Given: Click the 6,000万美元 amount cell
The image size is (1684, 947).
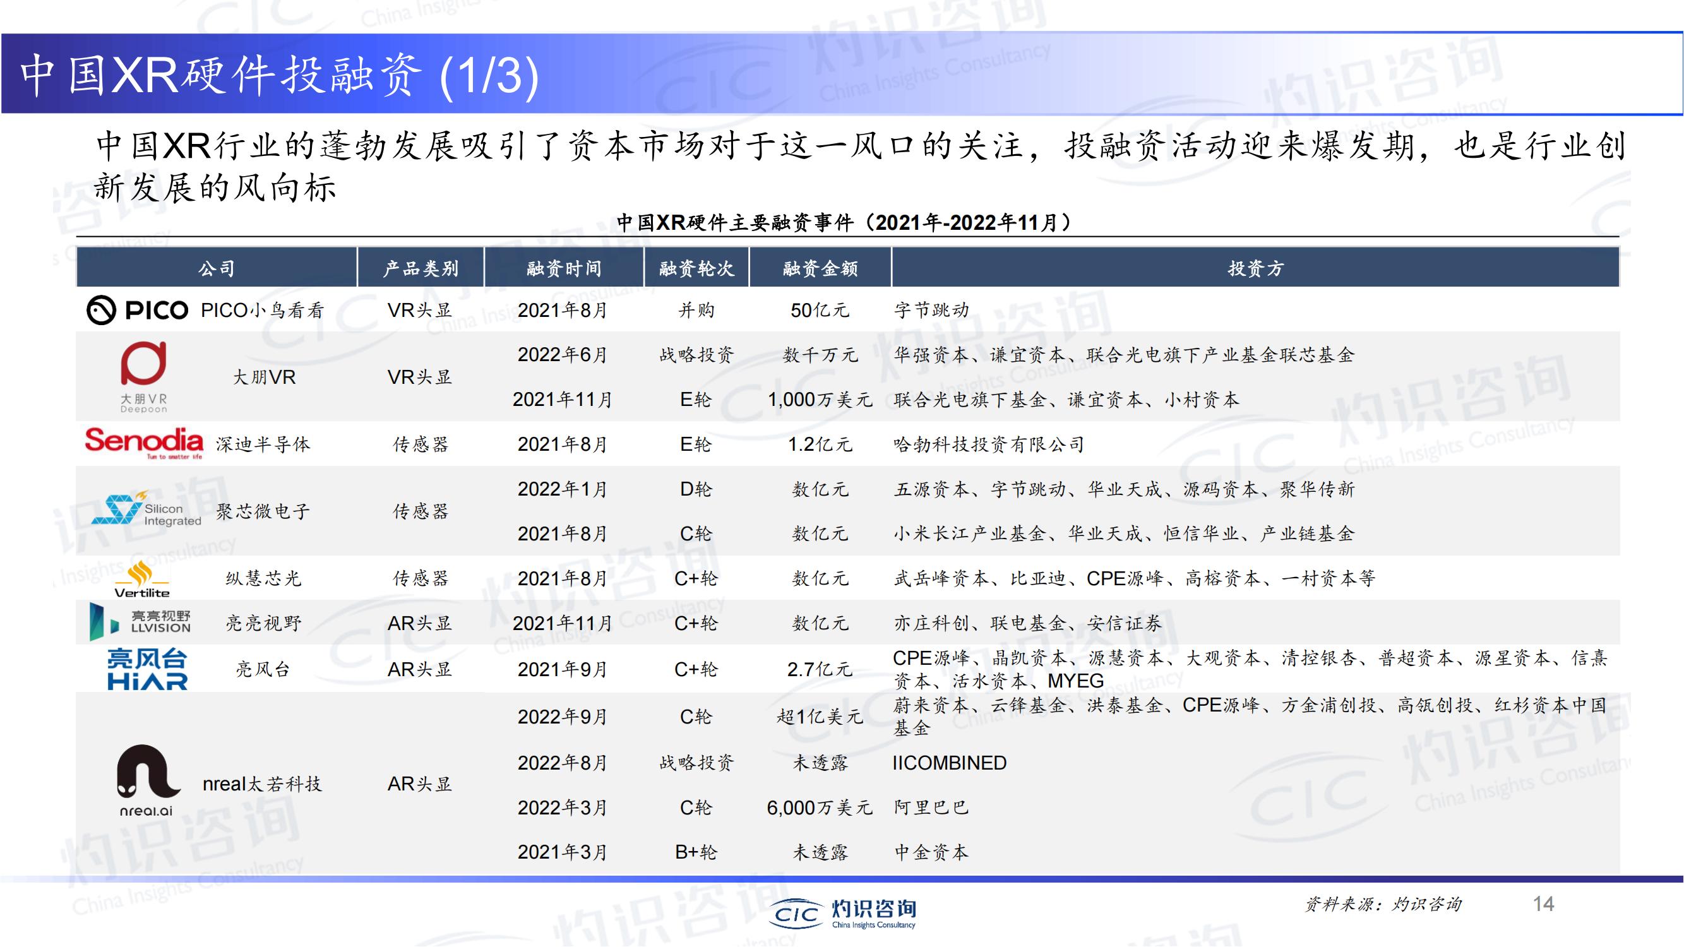Looking at the screenshot, I should tap(820, 808).
